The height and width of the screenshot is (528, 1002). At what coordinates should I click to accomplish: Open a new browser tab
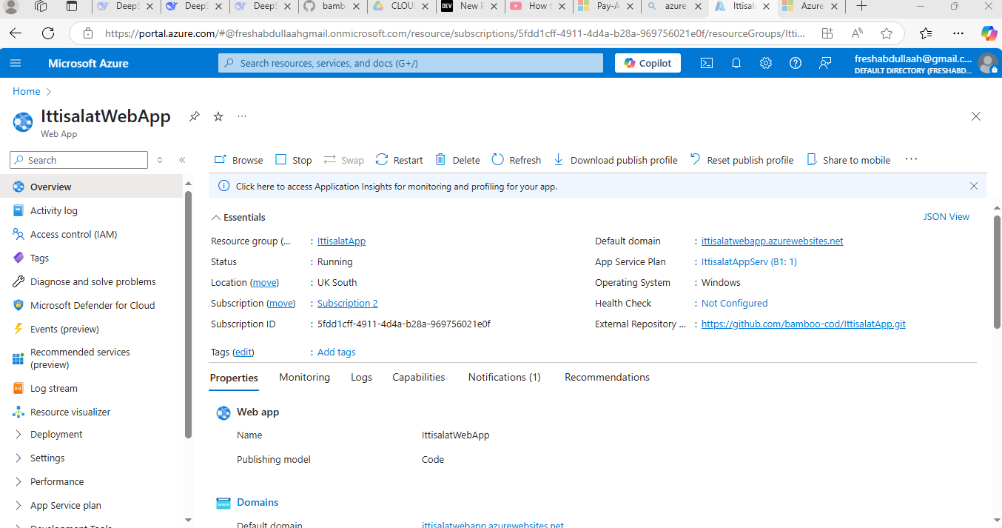[x=861, y=7]
